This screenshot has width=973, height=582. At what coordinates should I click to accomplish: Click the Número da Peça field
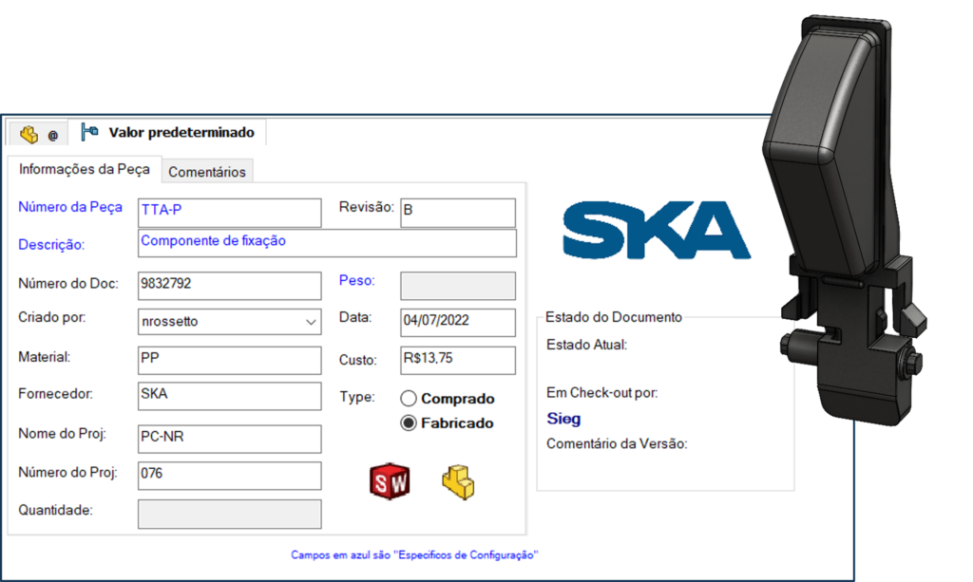(229, 213)
